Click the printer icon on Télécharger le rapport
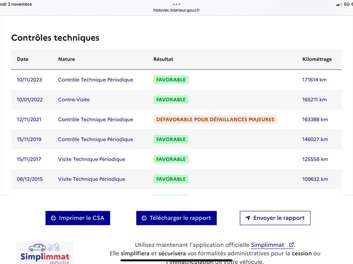The image size is (353, 264). point(144,218)
